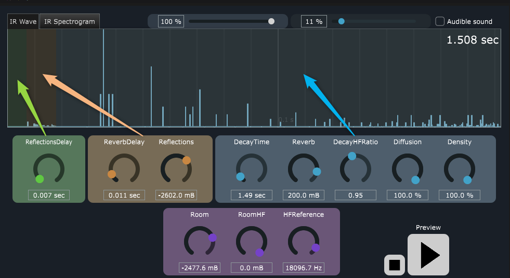
Task: Enable the Audible sound checkbox
Action: pyautogui.click(x=440, y=21)
